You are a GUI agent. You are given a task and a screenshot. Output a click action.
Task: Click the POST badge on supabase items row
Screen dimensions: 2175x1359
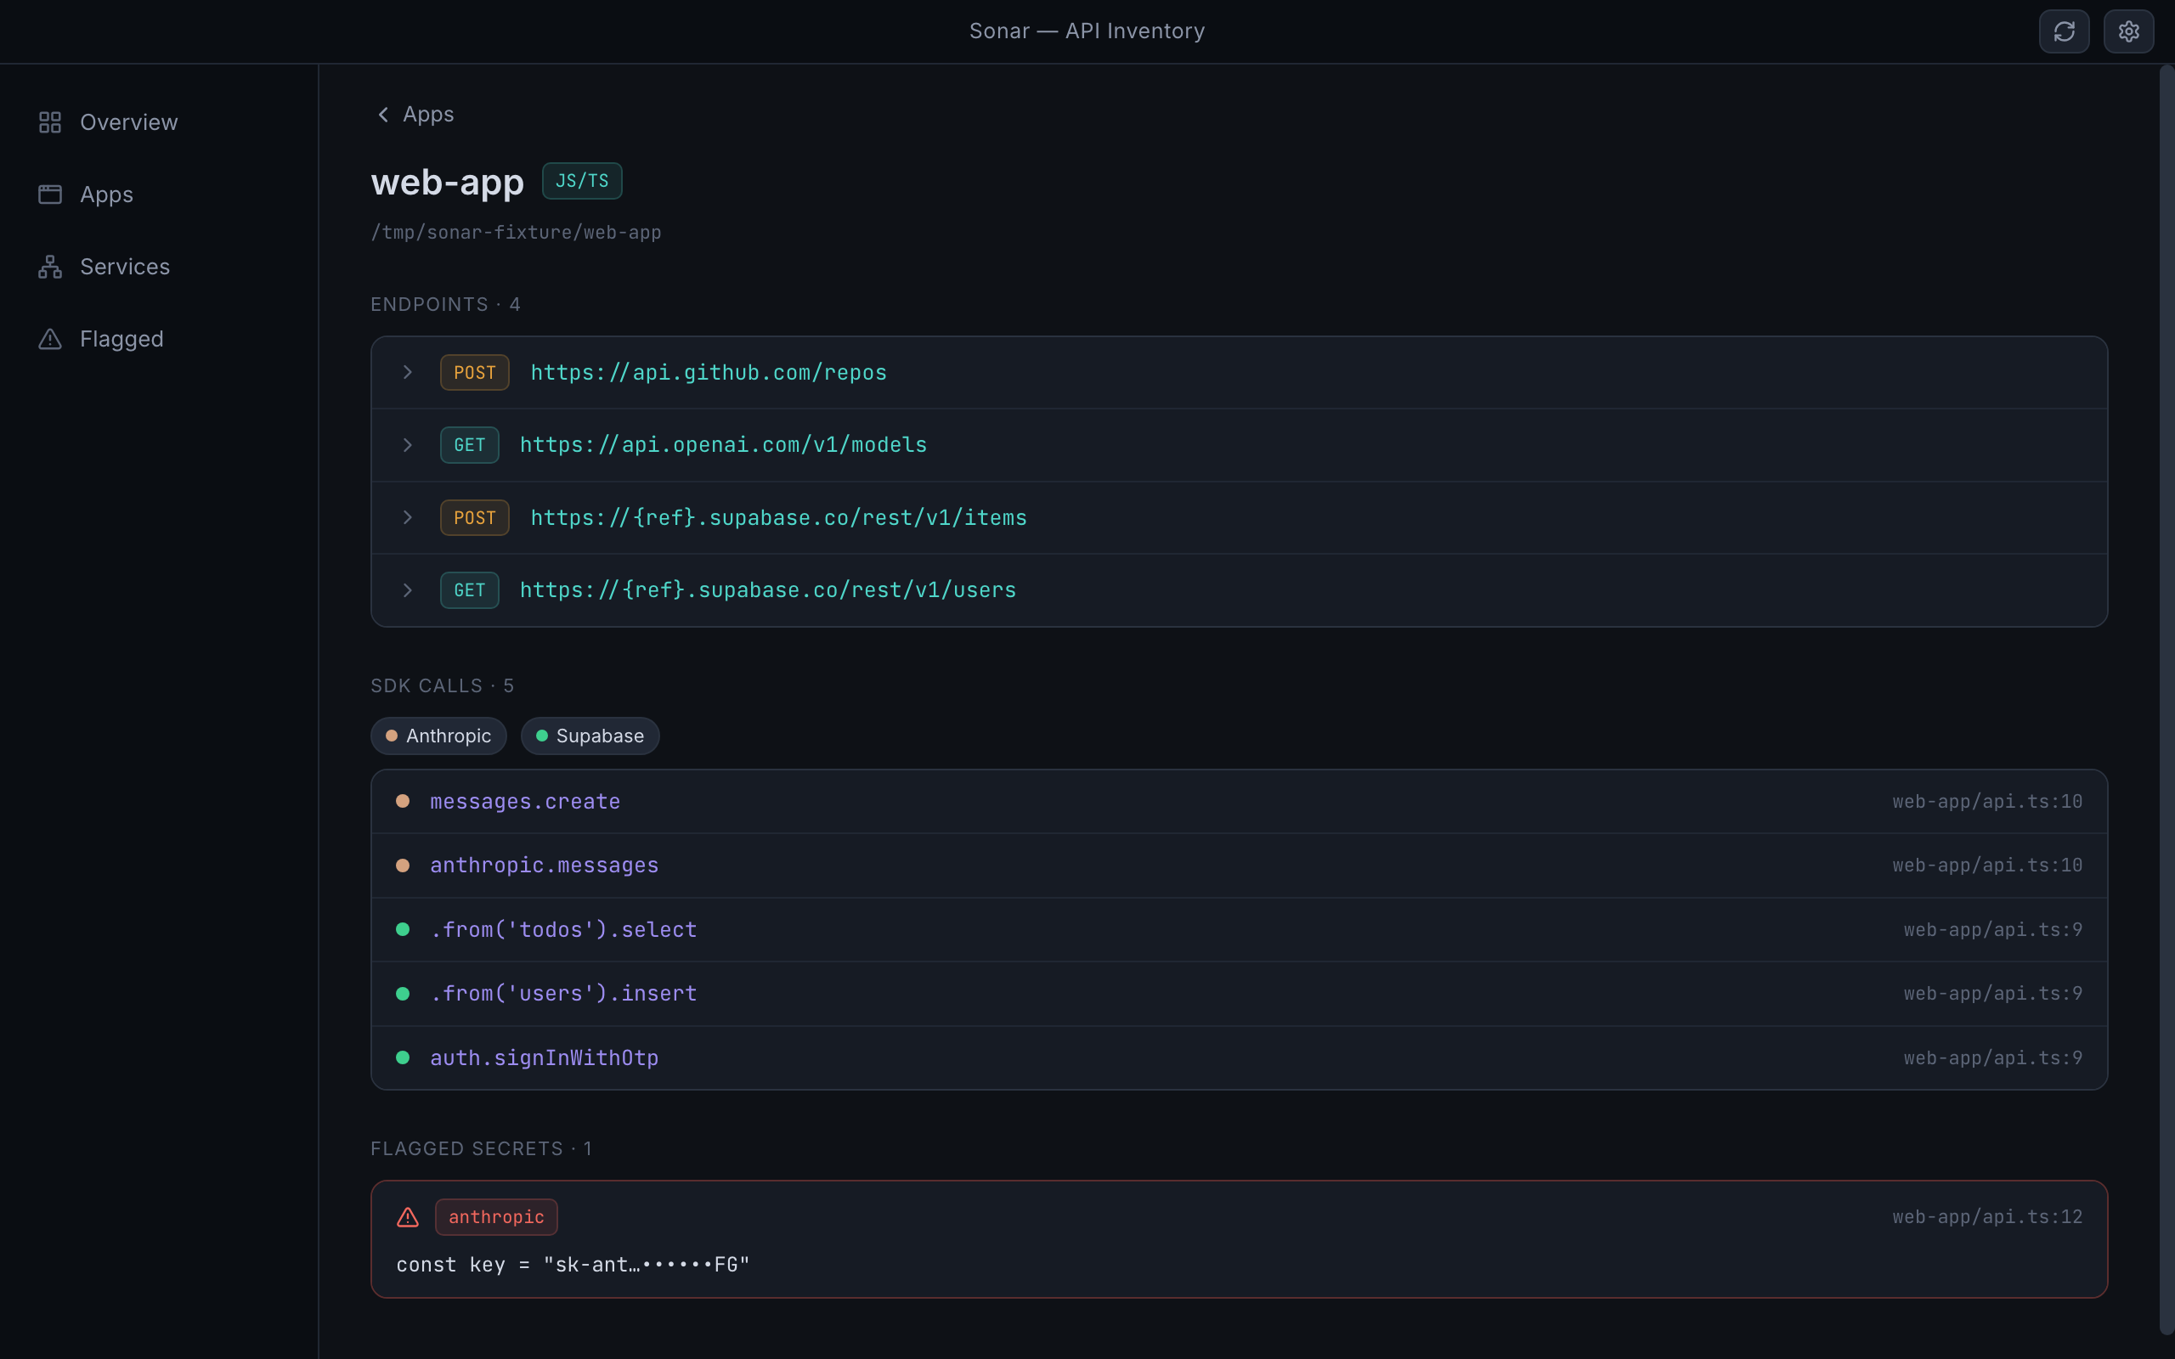click(475, 518)
